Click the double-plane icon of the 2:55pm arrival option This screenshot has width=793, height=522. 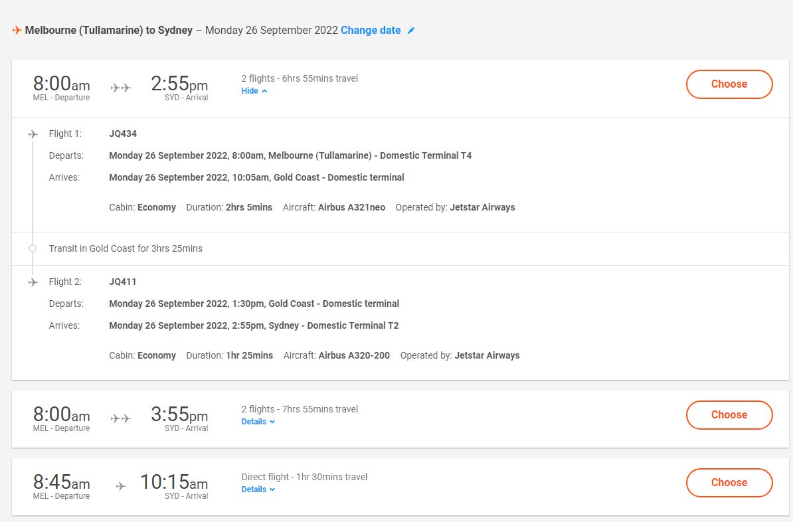120,88
